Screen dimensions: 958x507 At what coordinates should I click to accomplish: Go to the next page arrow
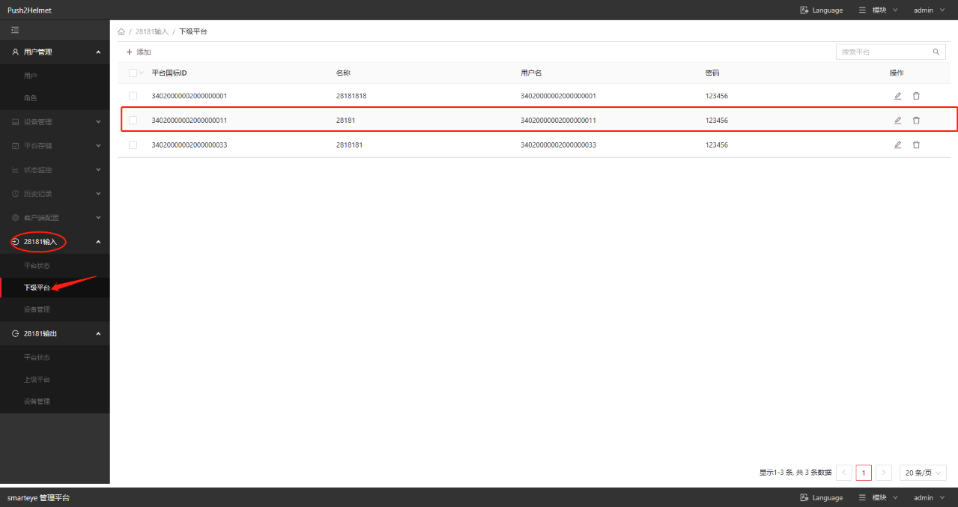[884, 473]
